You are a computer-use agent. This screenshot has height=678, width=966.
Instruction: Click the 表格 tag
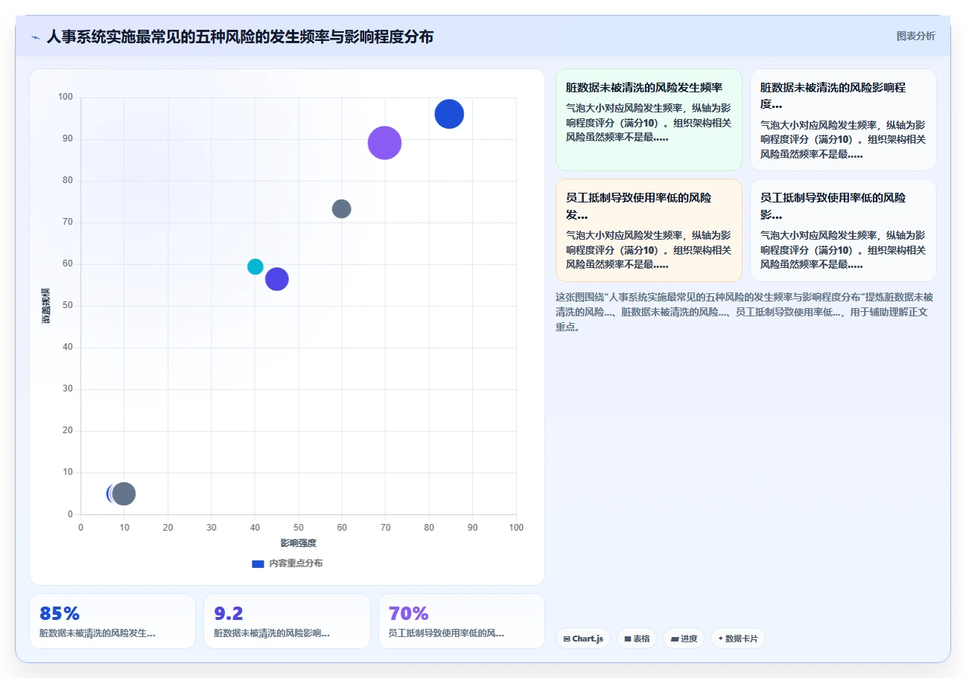coord(637,639)
